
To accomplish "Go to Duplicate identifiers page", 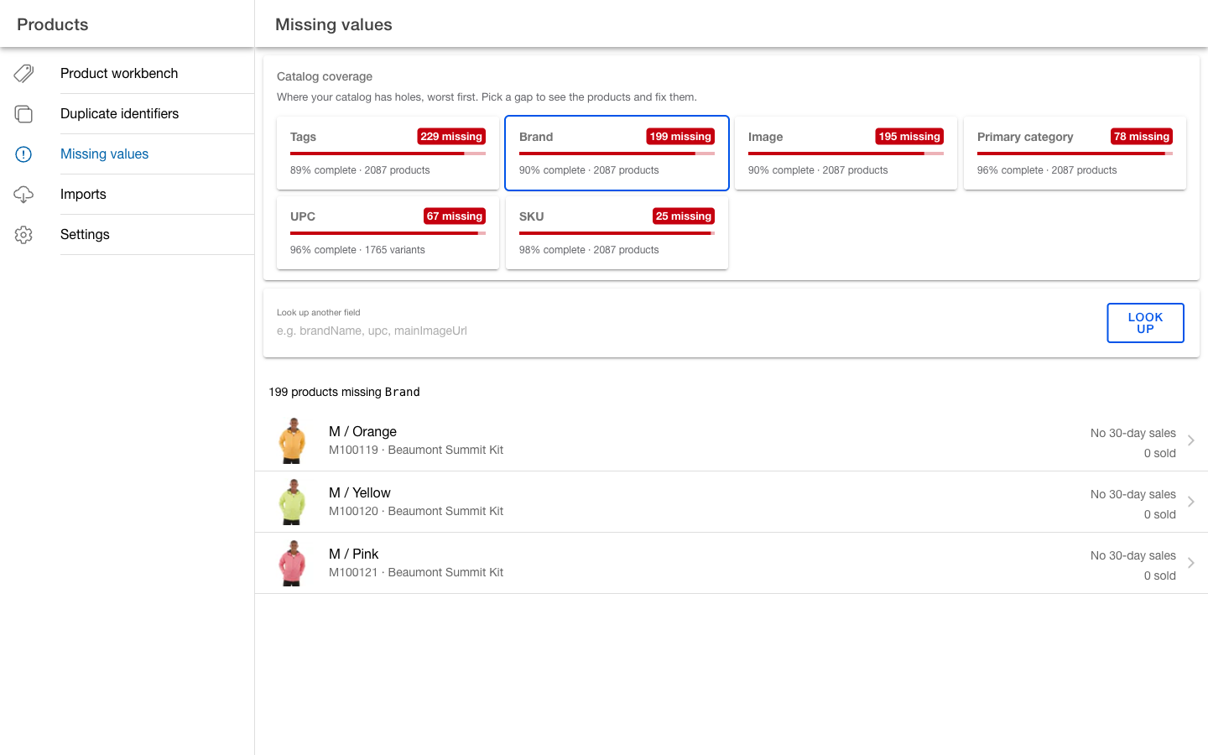I will [128, 114].
